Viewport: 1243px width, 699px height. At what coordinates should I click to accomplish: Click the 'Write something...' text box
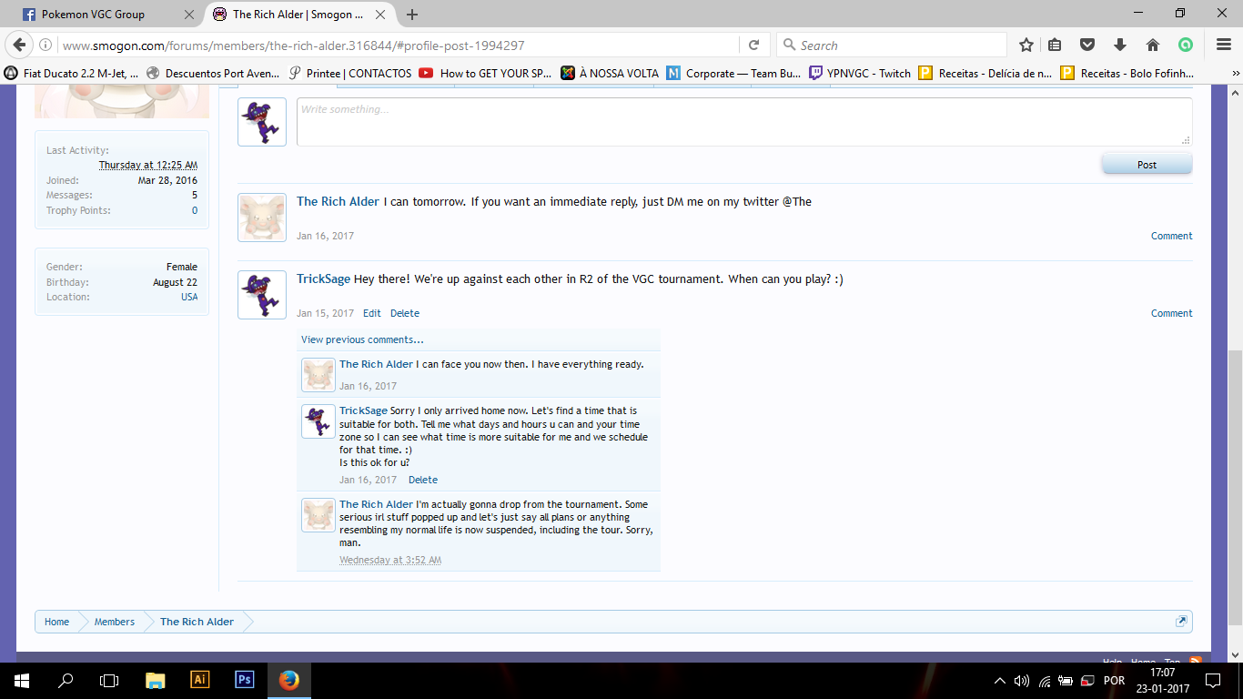pyautogui.click(x=743, y=122)
